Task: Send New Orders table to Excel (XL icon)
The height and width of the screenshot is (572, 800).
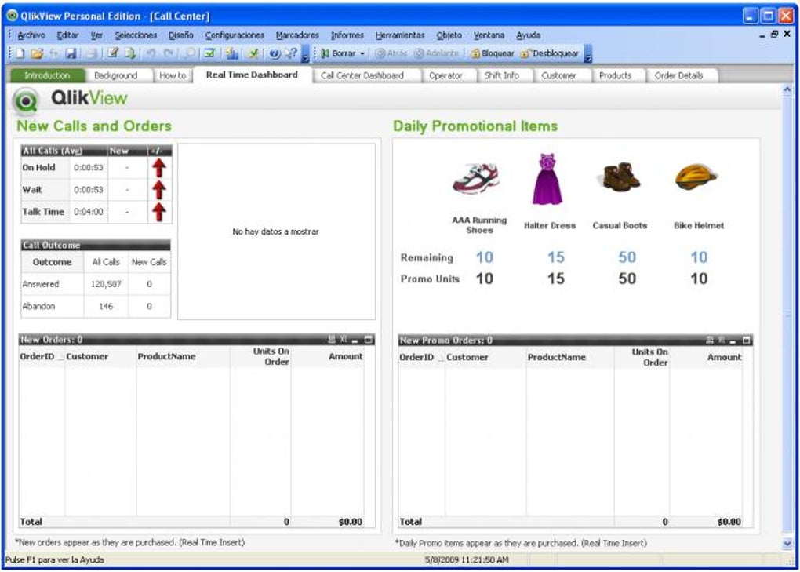Action: click(x=344, y=340)
